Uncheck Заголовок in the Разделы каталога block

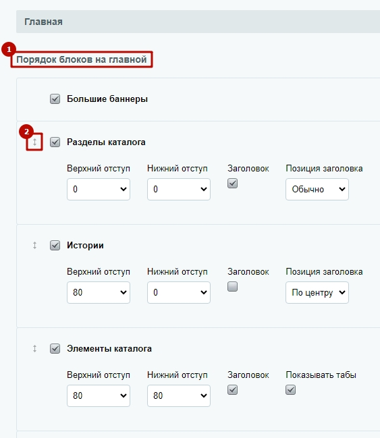232,184
